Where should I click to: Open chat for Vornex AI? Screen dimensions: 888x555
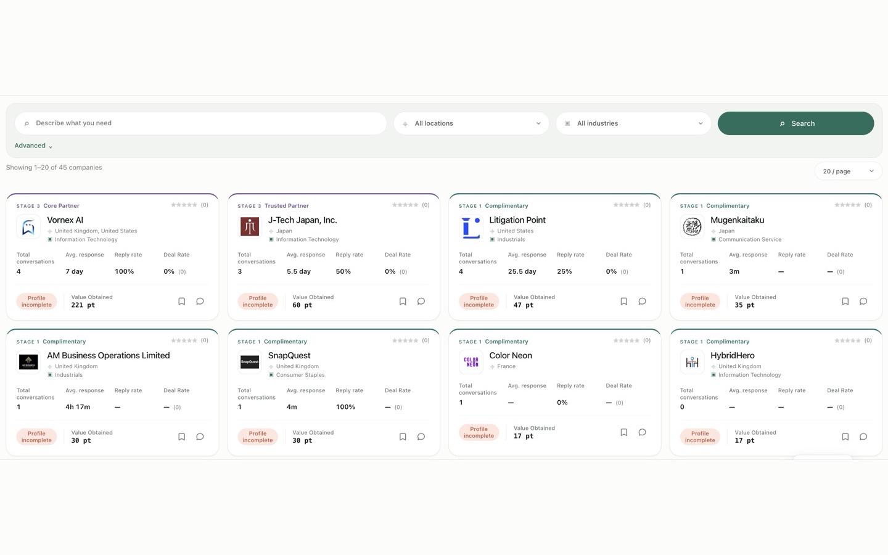click(200, 302)
